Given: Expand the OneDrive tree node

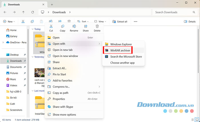Looking at the screenshot, I should 3,42.
